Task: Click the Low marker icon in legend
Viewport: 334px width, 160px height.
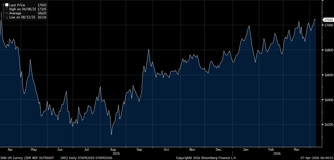Action: (x=7, y=17)
